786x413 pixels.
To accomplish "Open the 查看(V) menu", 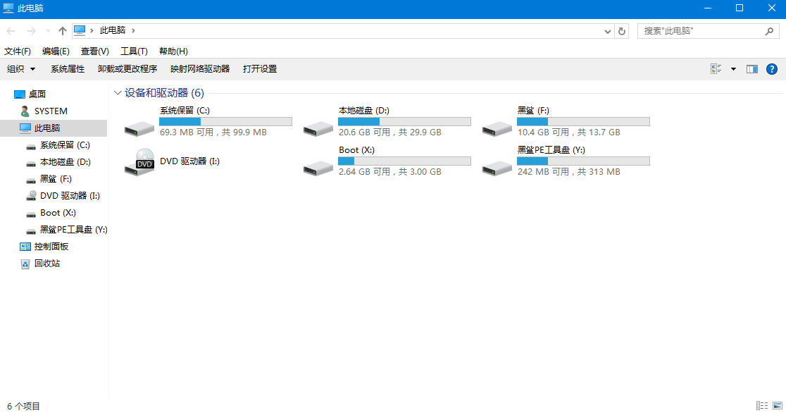I will (95, 51).
